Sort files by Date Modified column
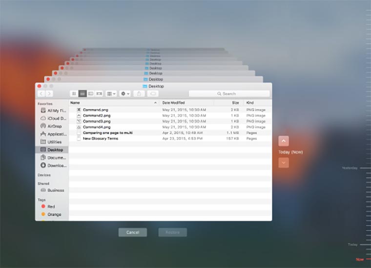Image resolution: width=371 pixels, height=268 pixels. click(x=187, y=103)
